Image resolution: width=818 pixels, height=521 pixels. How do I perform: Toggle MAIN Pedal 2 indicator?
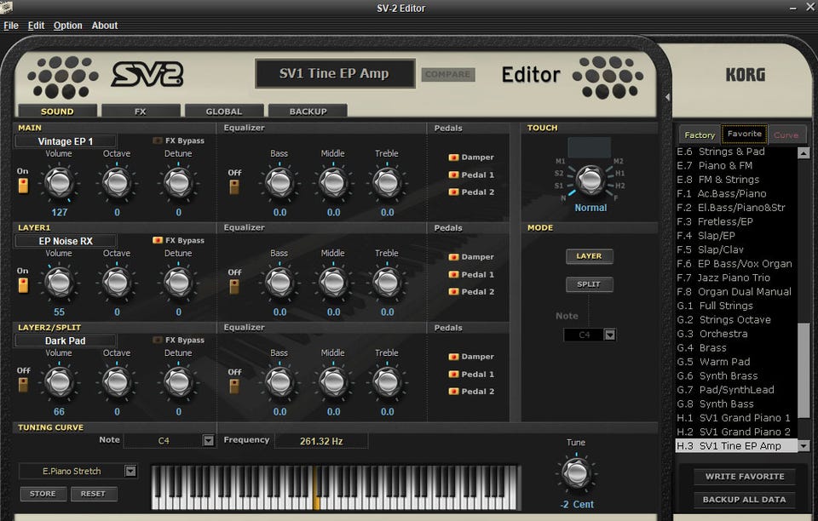click(x=453, y=192)
